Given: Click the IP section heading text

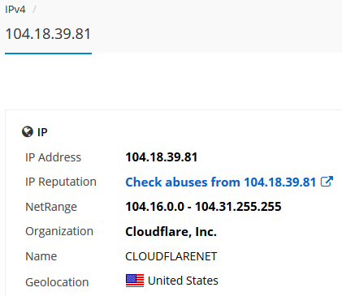Looking at the screenshot, I should (x=42, y=132).
